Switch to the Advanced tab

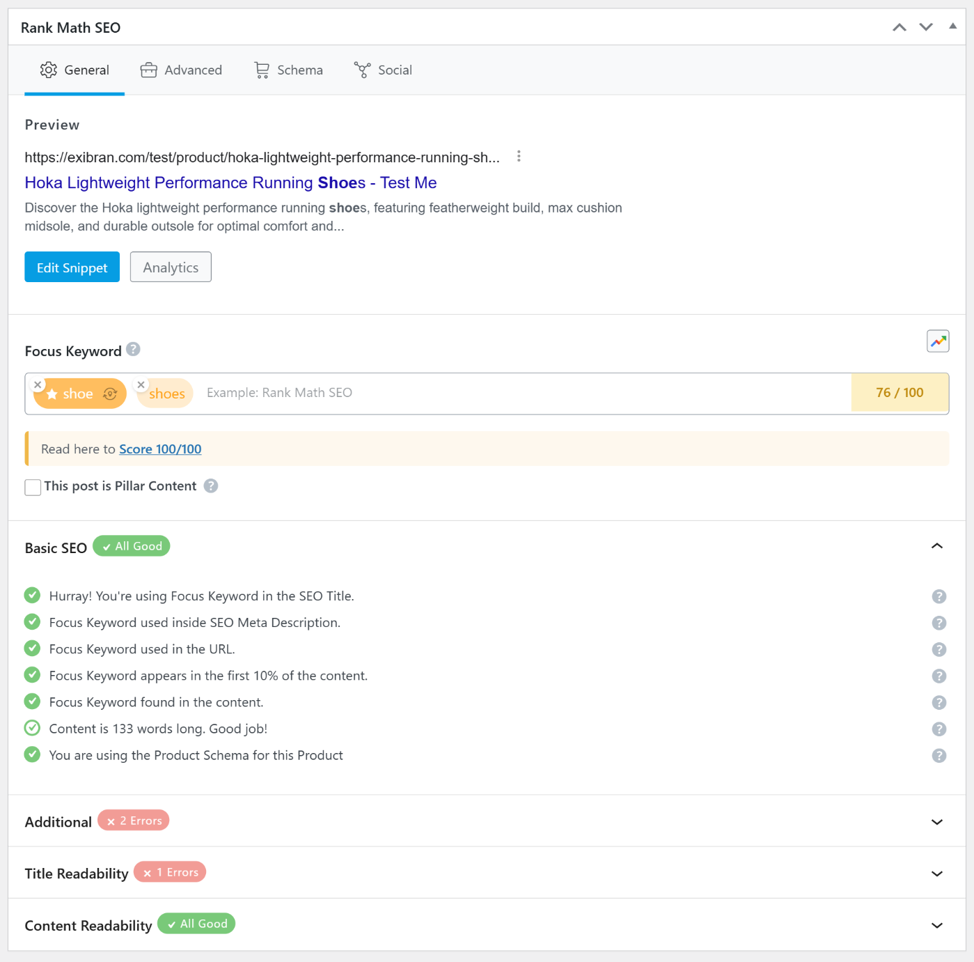tap(181, 70)
